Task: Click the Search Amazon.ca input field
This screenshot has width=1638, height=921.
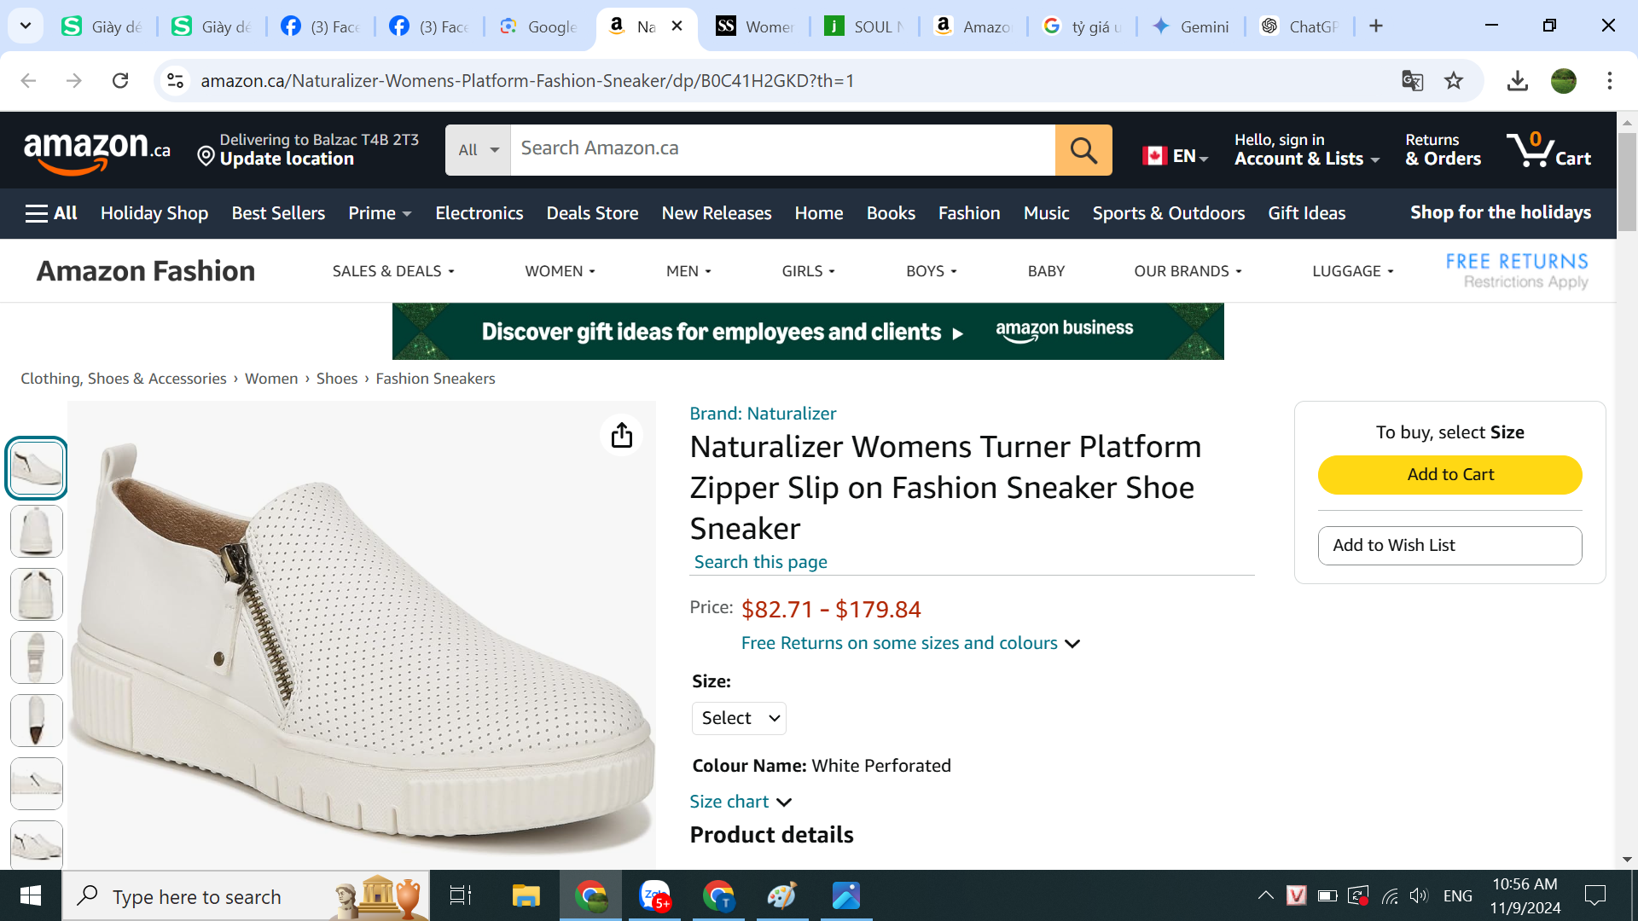Action: pos(781,149)
